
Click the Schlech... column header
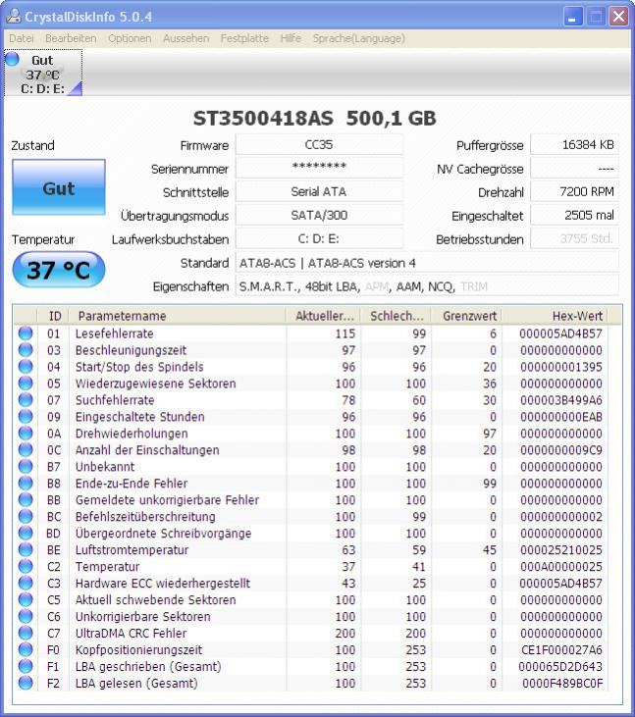coord(397,316)
